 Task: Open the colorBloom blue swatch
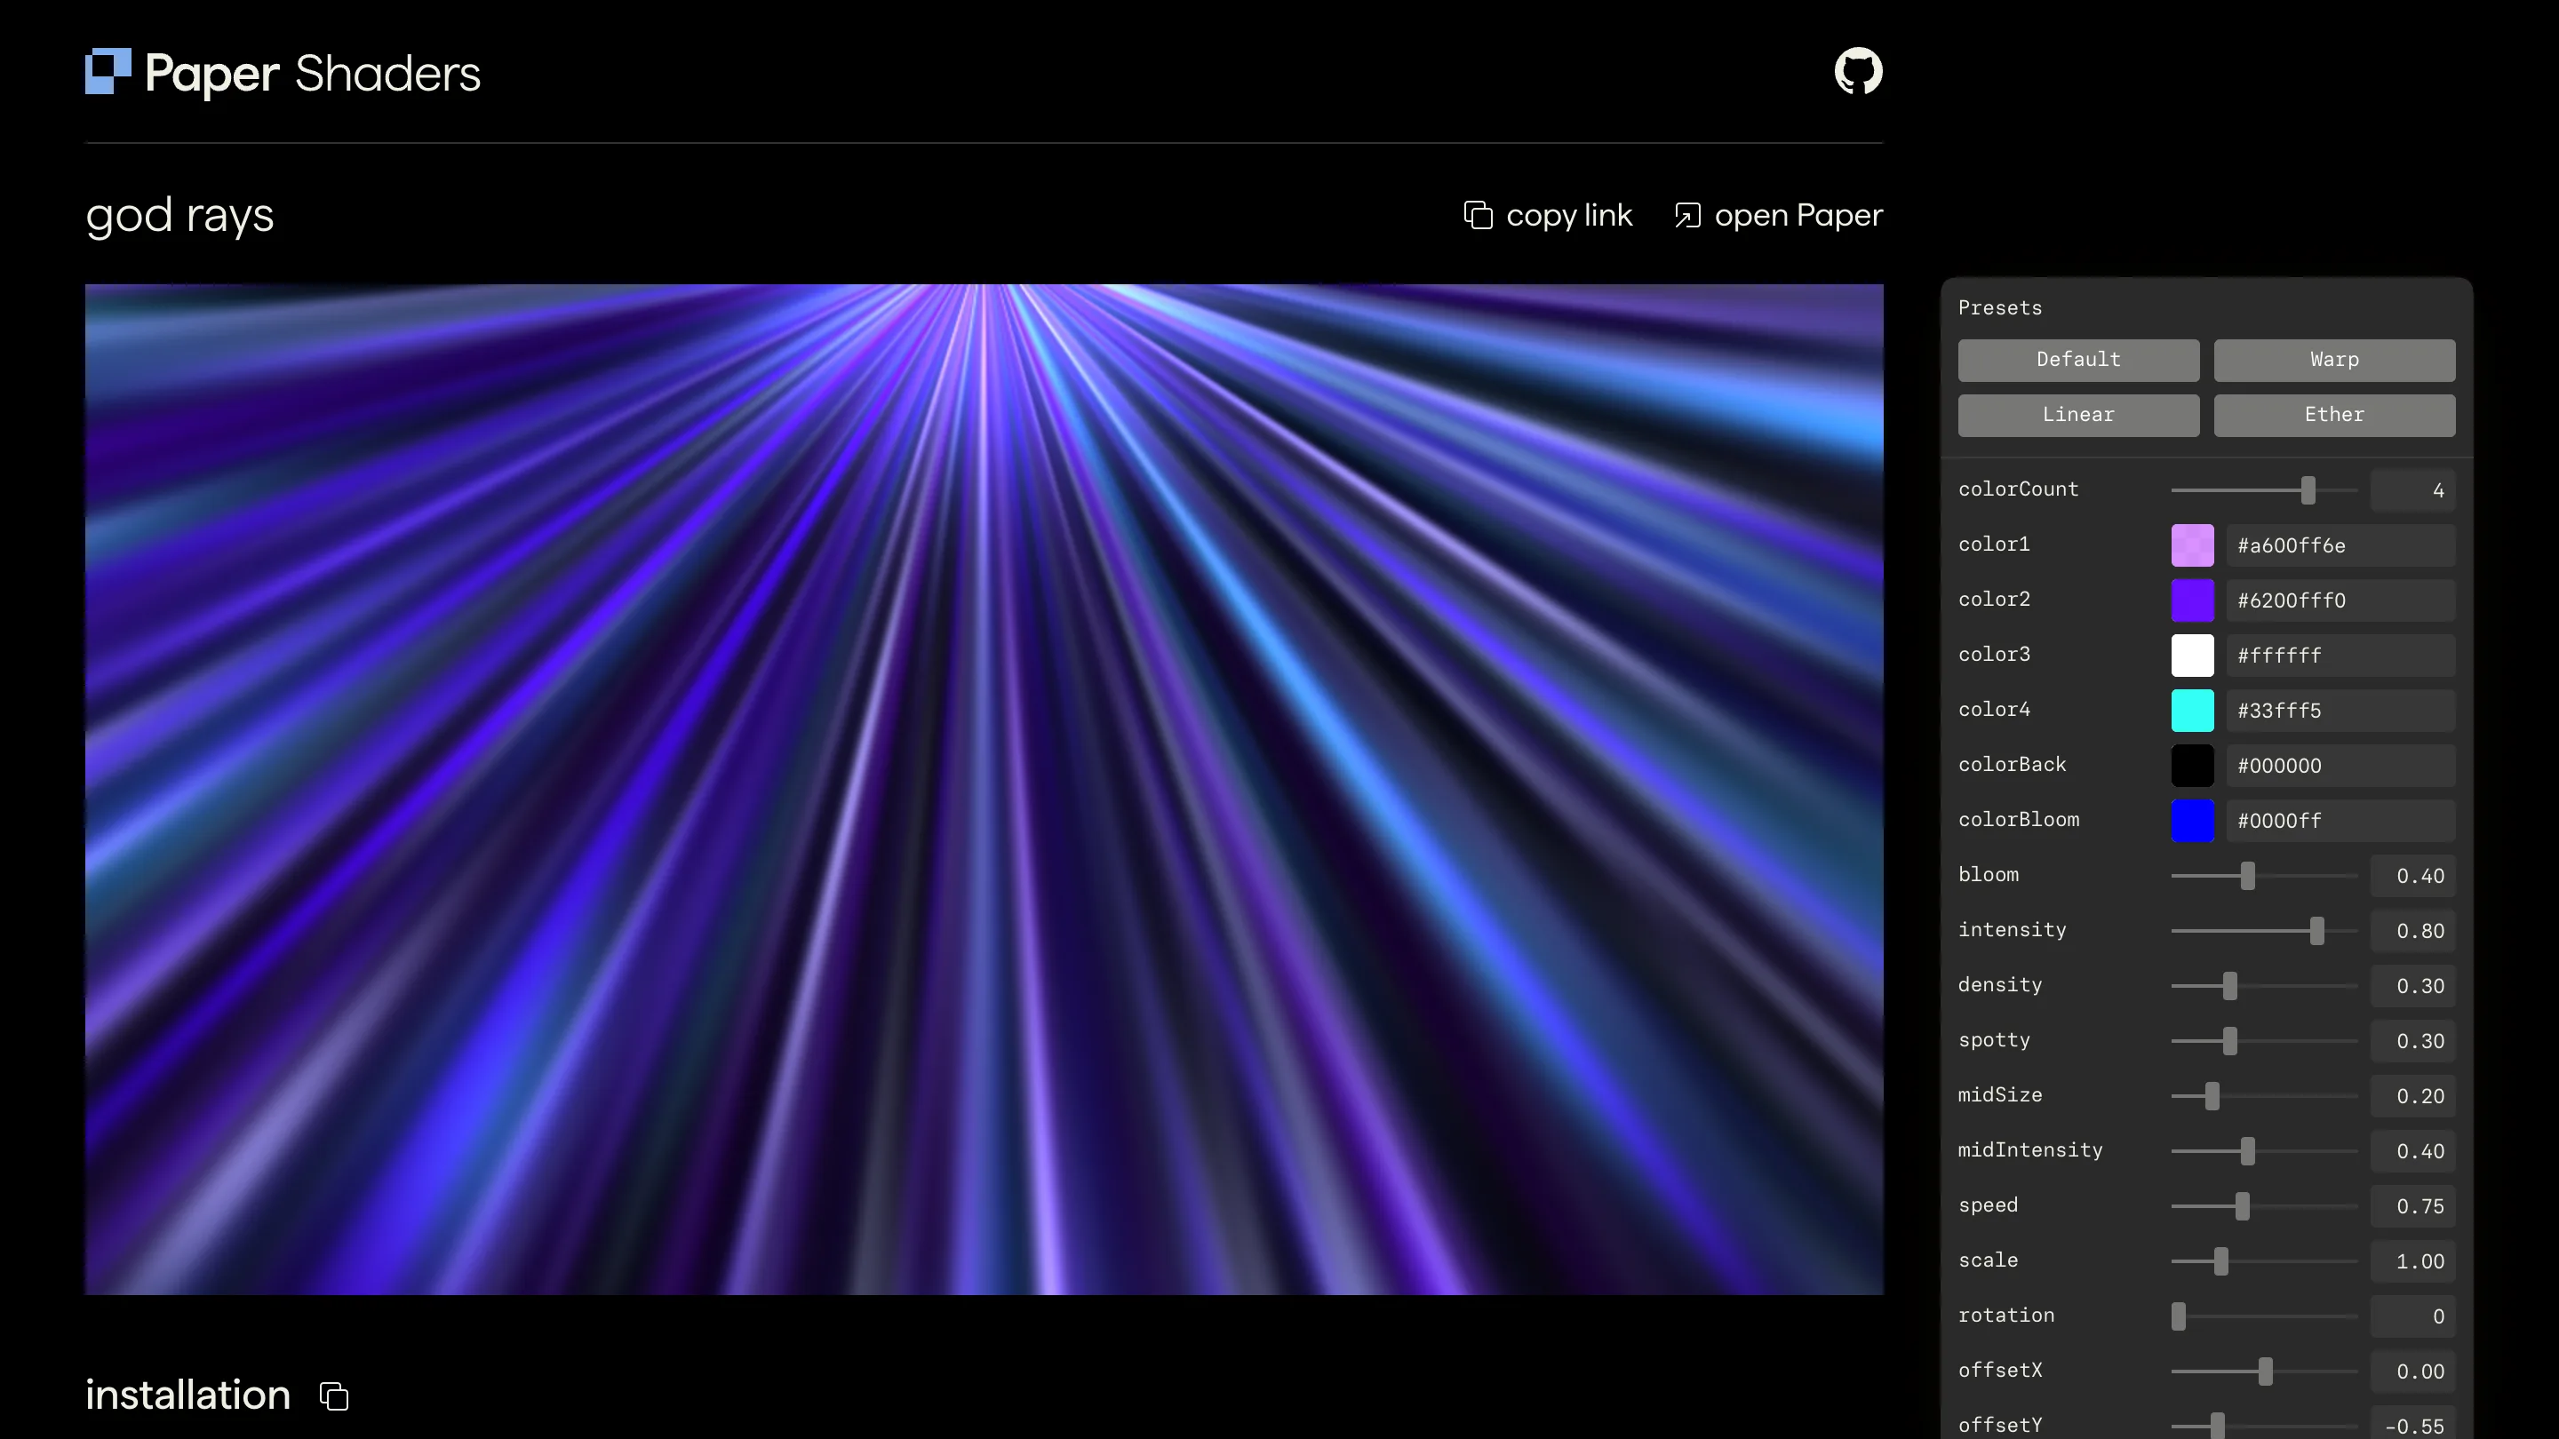point(2192,822)
